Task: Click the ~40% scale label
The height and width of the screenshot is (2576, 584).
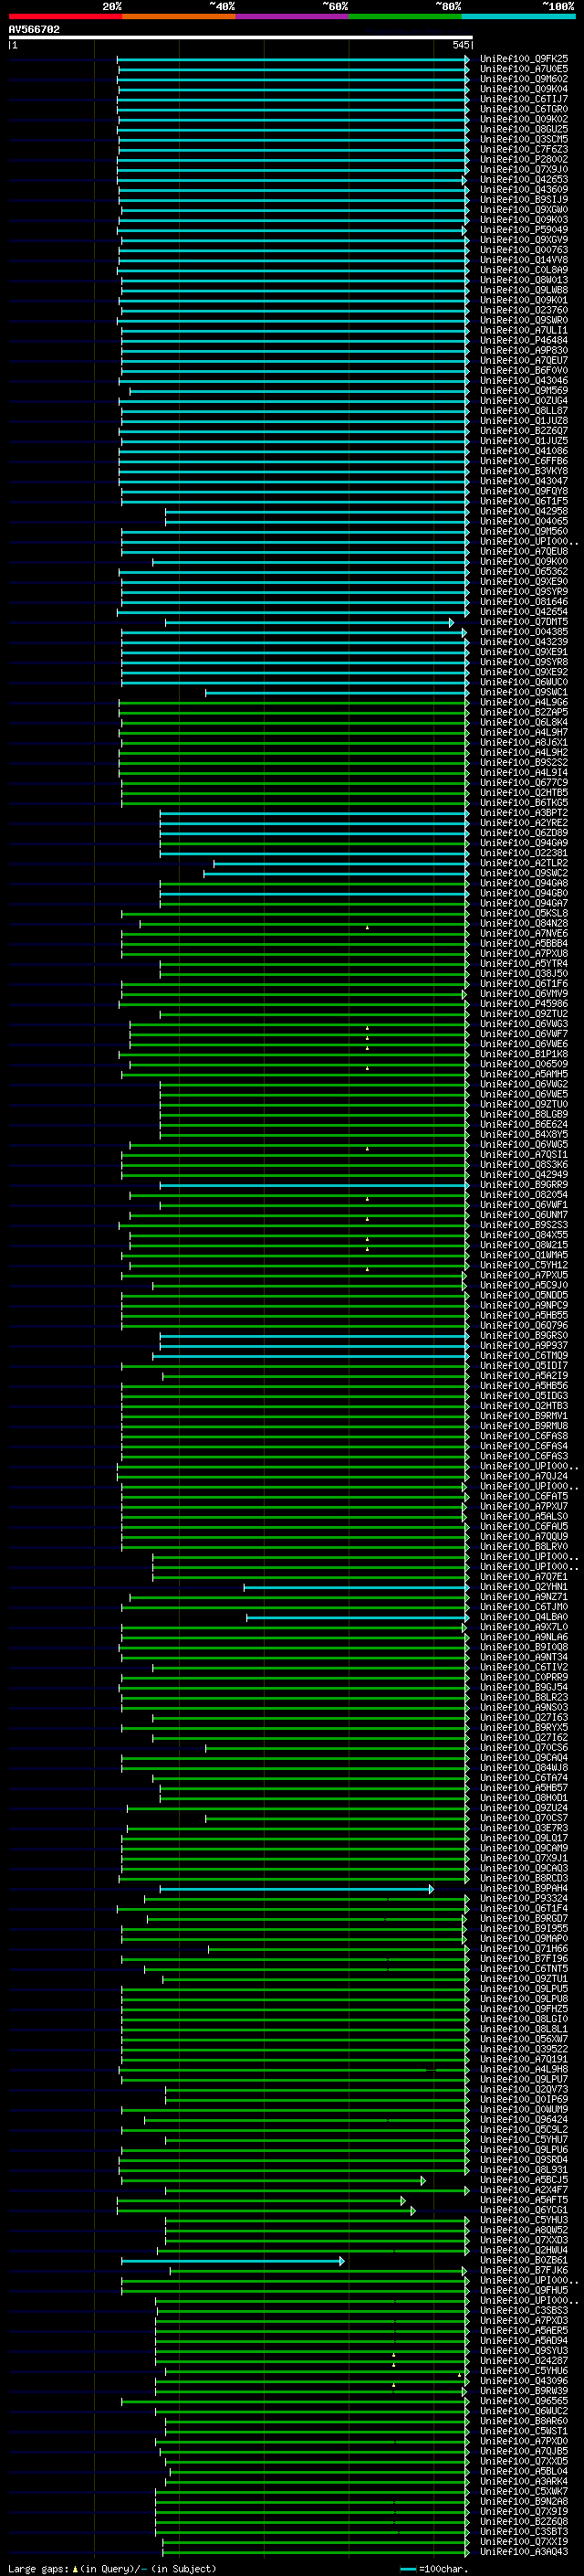Action: tap(222, 6)
